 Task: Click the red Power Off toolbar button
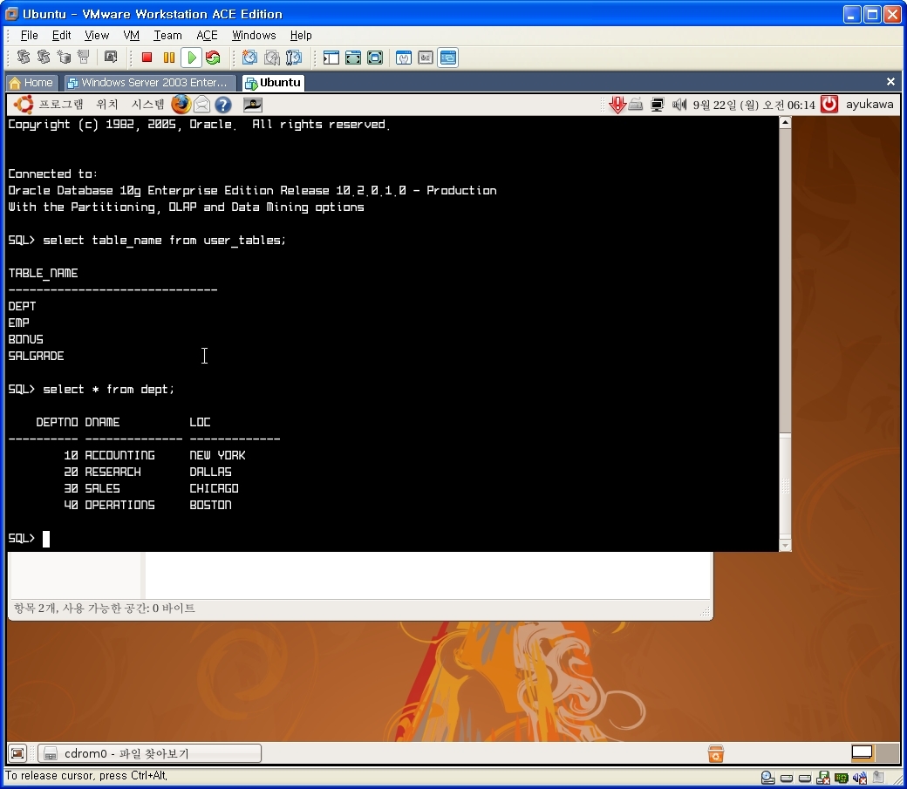(147, 58)
